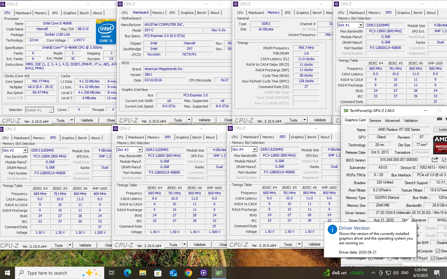Expand Tools arrow in CPU-Z Mainboard window

(x=189, y=120)
